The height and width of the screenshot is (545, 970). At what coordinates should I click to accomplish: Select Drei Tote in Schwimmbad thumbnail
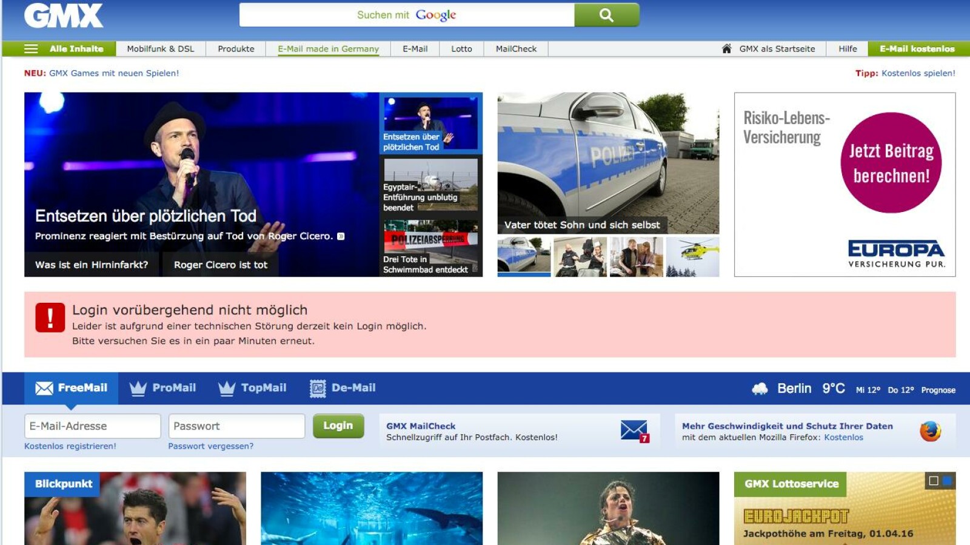click(431, 247)
